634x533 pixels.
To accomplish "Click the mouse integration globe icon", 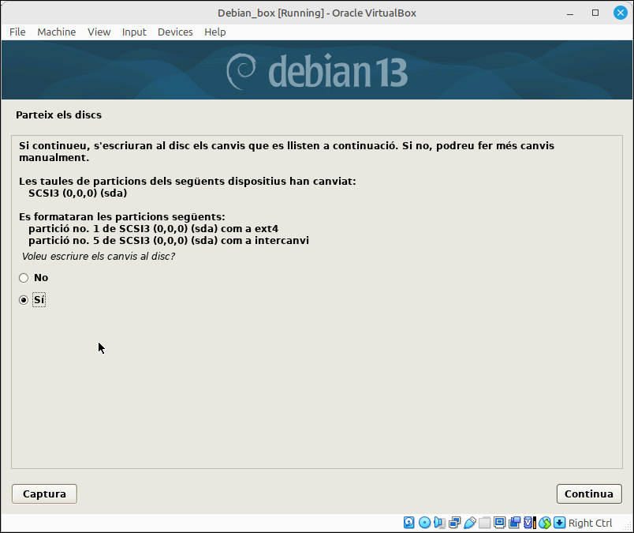I will click(545, 523).
